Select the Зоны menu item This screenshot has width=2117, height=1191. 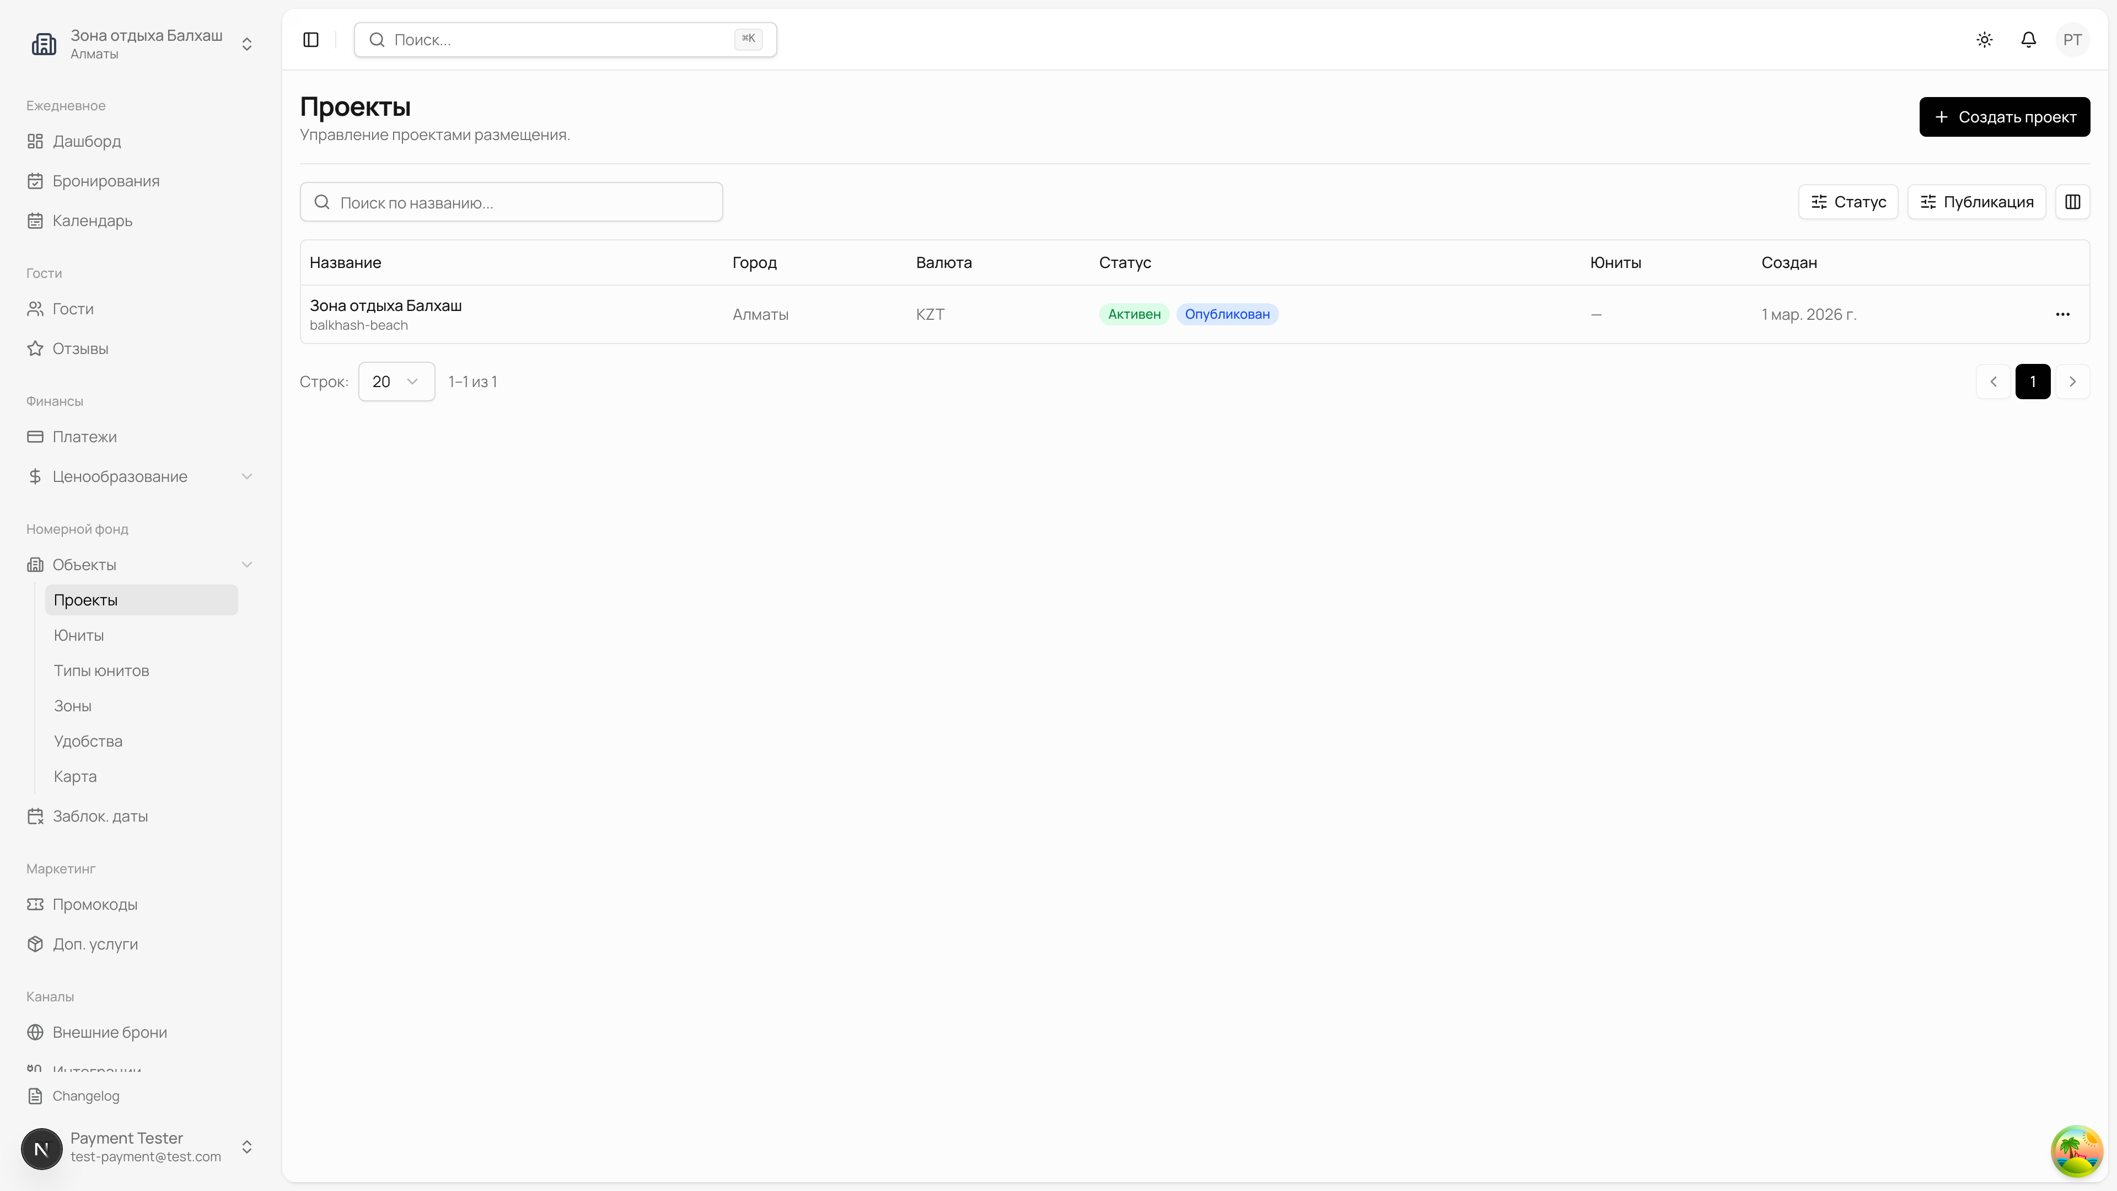[72, 705]
